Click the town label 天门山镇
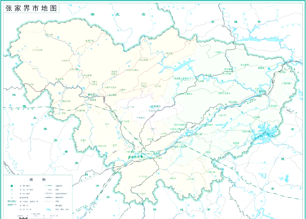This screenshot has width=306, height=219. coord(143,176)
